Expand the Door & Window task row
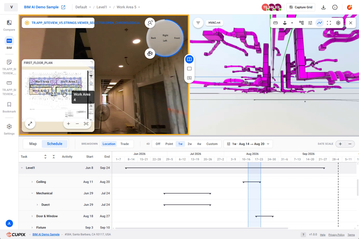The image size is (359, 239). [32, 216]
